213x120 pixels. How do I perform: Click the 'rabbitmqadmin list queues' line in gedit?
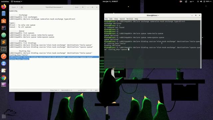(22, 33)
